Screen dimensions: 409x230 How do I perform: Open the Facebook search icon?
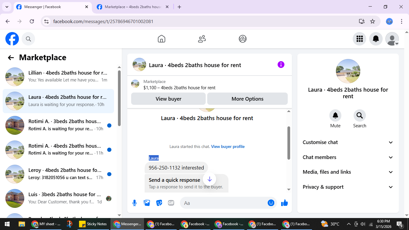(28, 39)
